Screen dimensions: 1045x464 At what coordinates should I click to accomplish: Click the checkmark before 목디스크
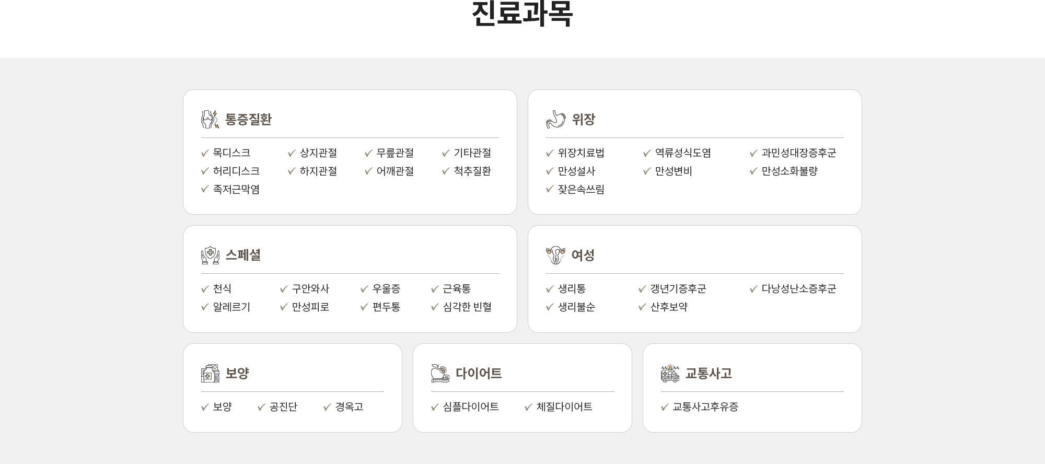point(205,153)
